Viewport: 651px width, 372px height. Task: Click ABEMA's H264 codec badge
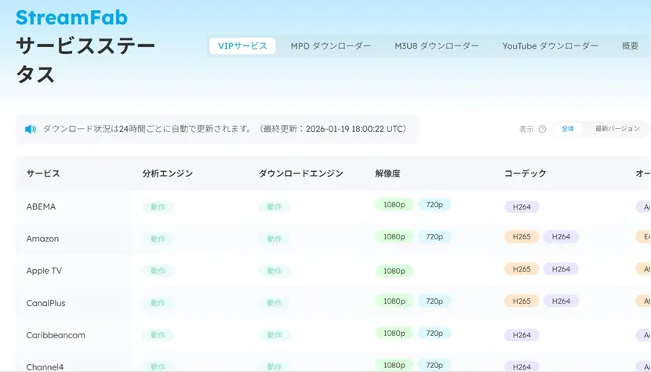click(x=522, y=206)
